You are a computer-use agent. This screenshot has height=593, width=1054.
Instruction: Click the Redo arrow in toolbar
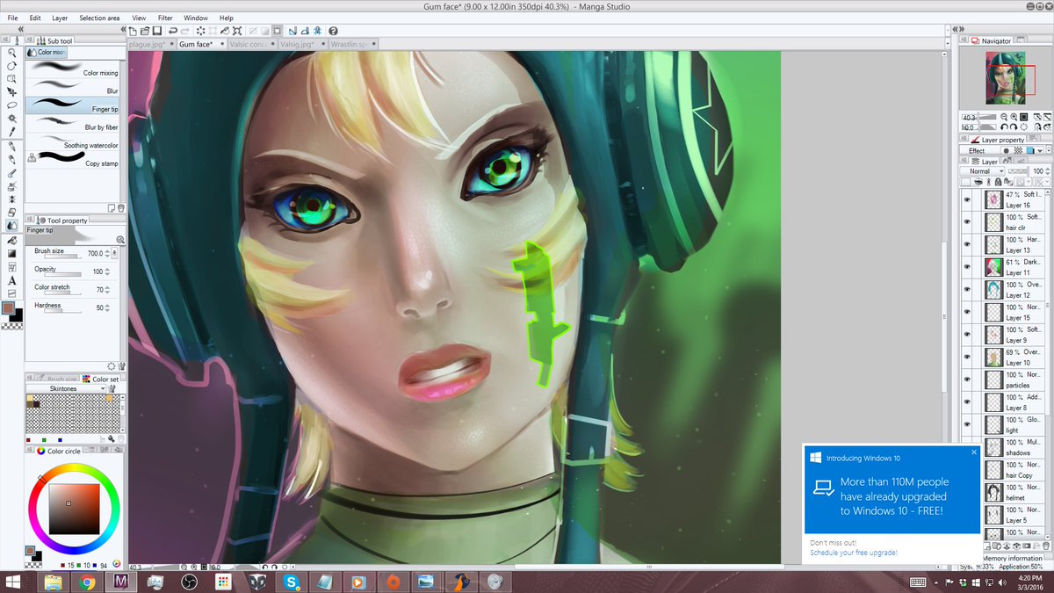(x=184, y=30)
